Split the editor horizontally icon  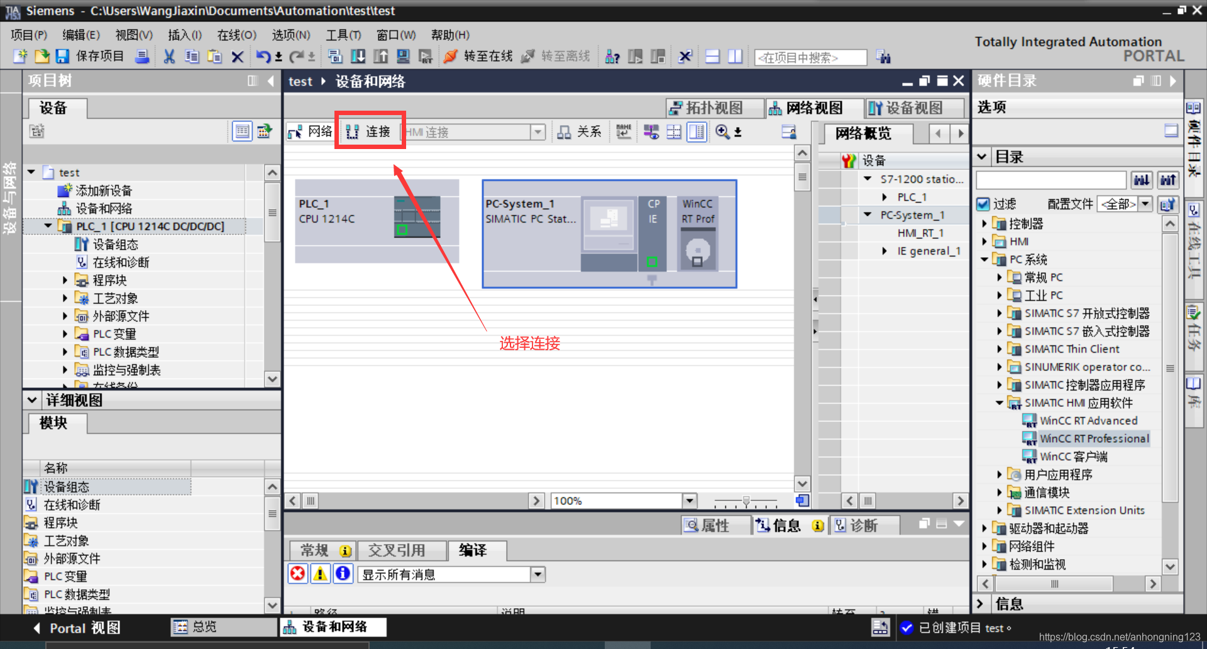pyautogui.click(x=712, y=57)
